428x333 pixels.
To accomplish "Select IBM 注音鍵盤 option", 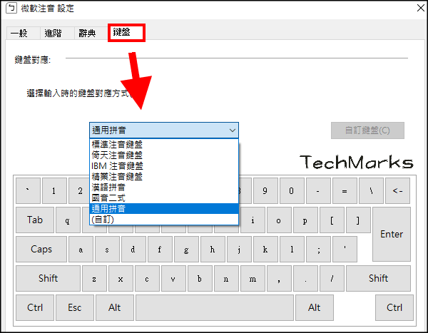I will pos(164,165).
